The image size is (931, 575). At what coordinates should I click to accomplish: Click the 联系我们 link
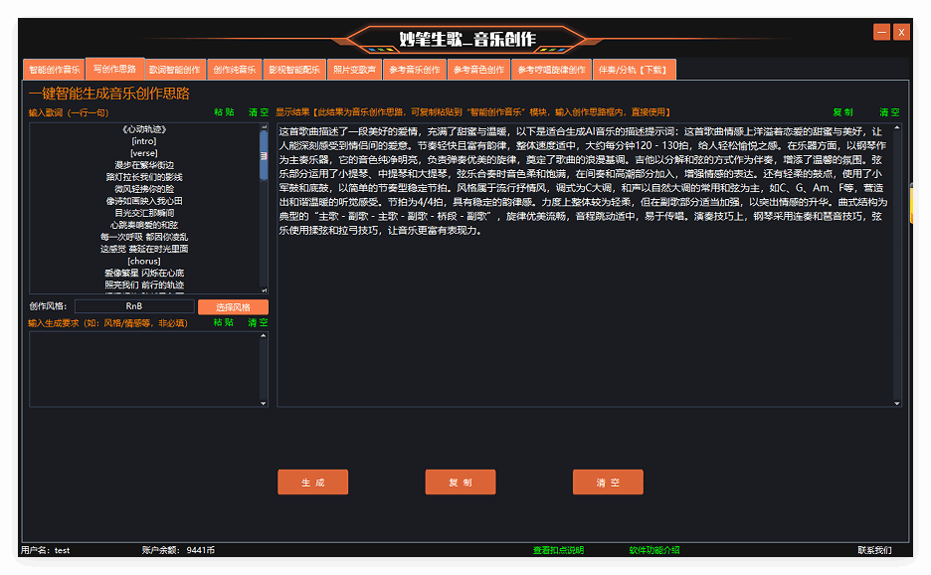pos(874,550)
